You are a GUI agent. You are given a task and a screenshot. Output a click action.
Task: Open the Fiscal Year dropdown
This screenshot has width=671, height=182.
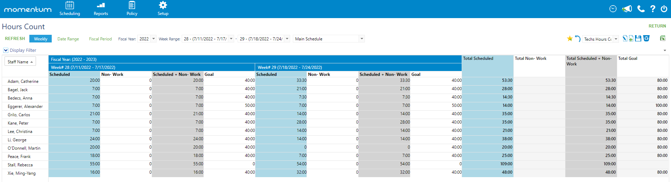(153, 39)
